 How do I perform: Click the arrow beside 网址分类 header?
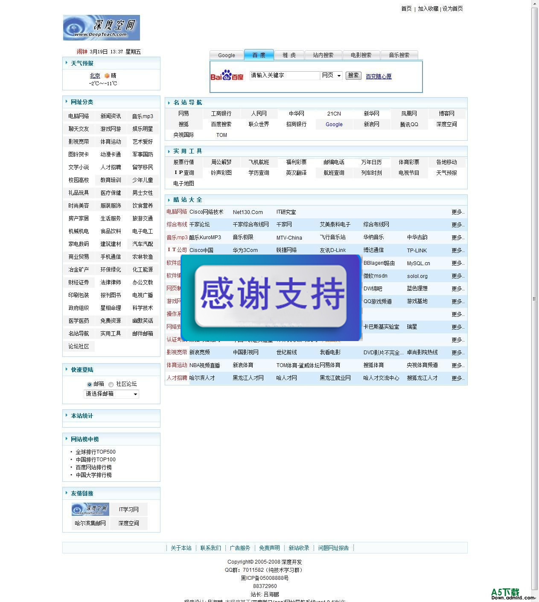pos(67,101)
